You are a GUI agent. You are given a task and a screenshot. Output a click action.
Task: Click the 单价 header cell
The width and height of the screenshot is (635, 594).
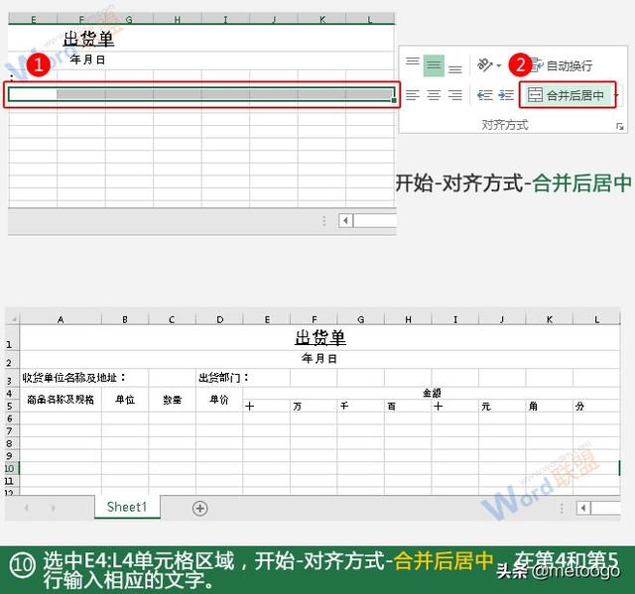tap(219, 400)
